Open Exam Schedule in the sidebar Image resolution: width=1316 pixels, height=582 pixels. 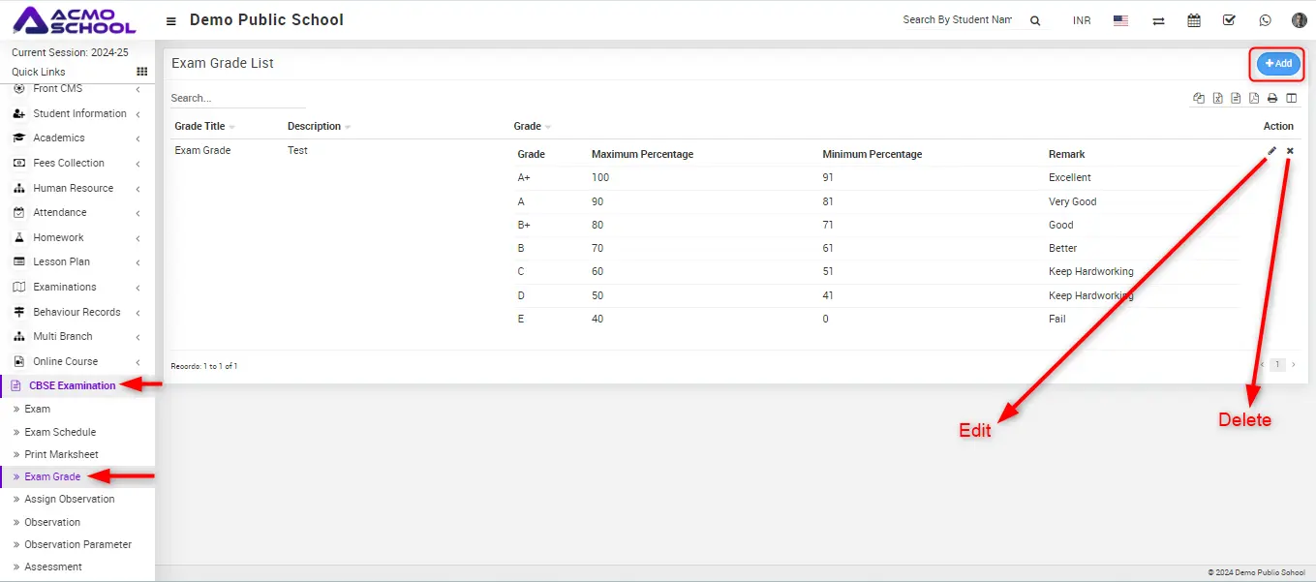(60, 432)
